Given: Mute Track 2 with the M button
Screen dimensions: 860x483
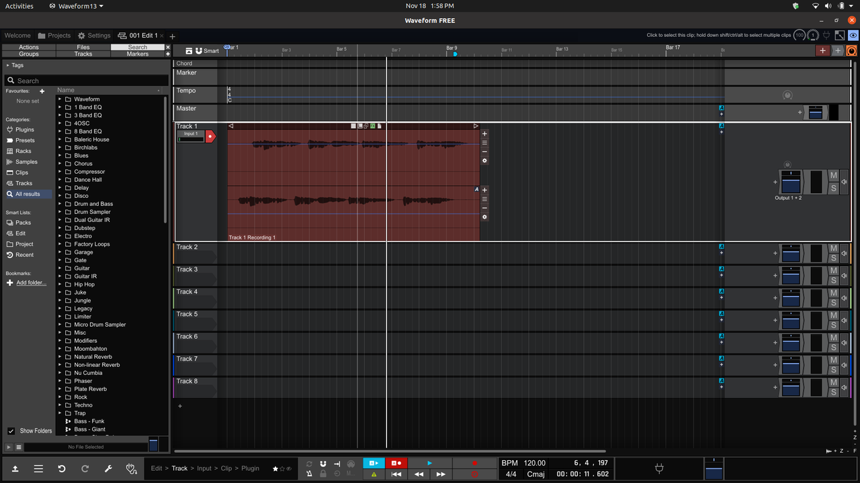Looking at the screenshot, I should click(x=834, y=249).
